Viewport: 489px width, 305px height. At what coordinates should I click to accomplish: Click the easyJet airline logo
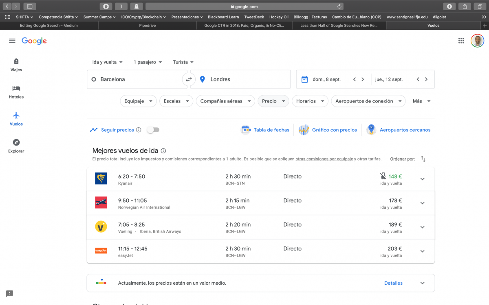click(101, 251)
